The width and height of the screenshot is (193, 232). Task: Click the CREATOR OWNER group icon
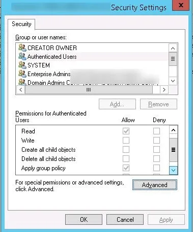[x=22, y=48]
